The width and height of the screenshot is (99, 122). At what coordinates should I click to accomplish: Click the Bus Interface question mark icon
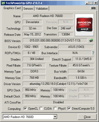click(x=93, y=53)
